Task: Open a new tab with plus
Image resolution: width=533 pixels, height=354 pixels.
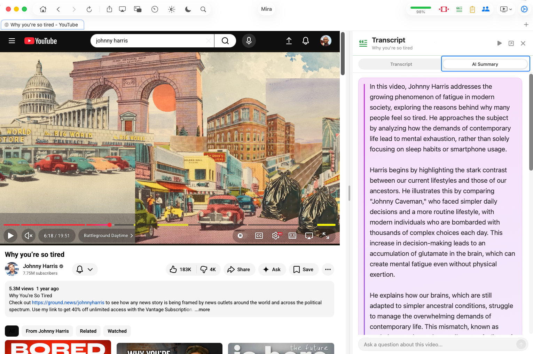Action: click(526, 25)
